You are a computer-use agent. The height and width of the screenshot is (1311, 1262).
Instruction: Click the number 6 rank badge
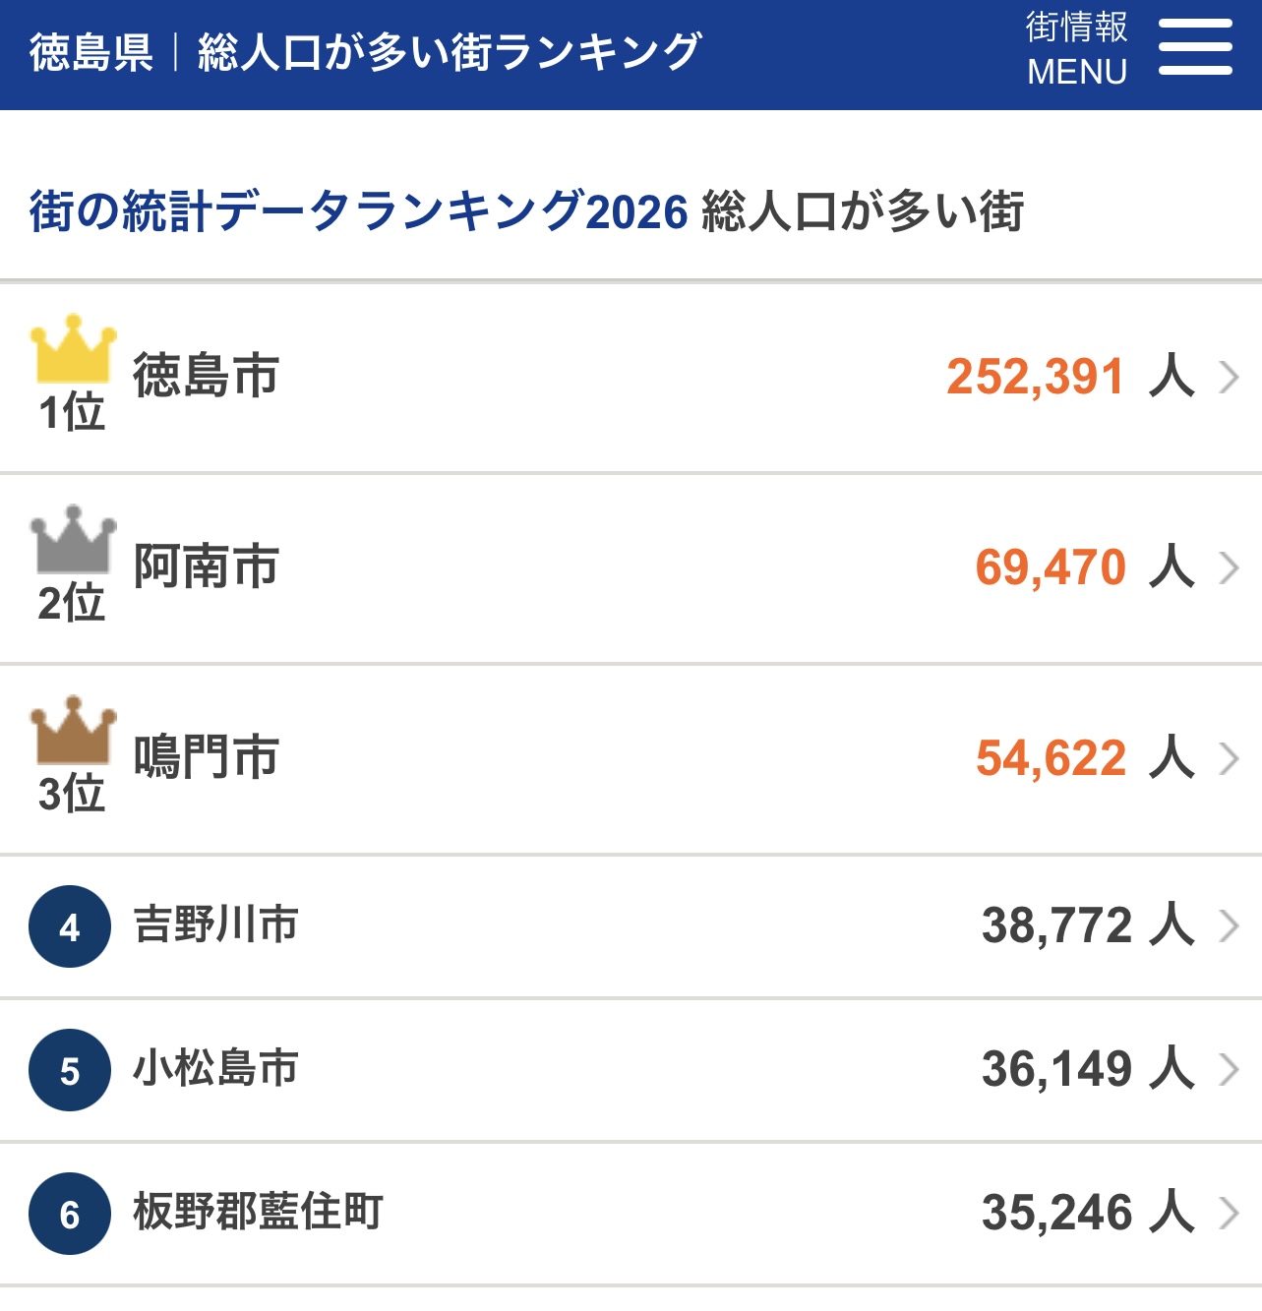click(70, 1214)
